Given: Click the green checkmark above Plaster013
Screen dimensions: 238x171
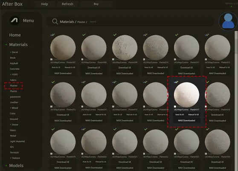Looking at the screenshot, I should (53, 82).
